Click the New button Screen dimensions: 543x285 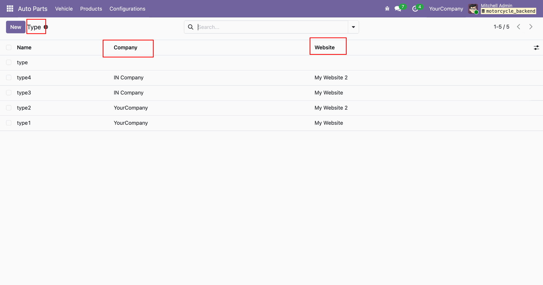[16, 27]
